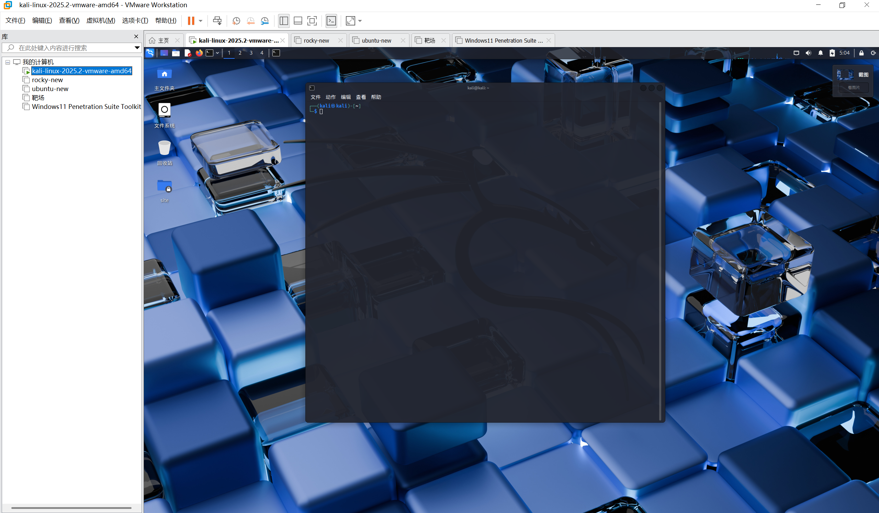Image resolution: width=879 pixels, height=513 pixels.
Task: Click the library panel horizontal scrollbar
Action: 71,508
